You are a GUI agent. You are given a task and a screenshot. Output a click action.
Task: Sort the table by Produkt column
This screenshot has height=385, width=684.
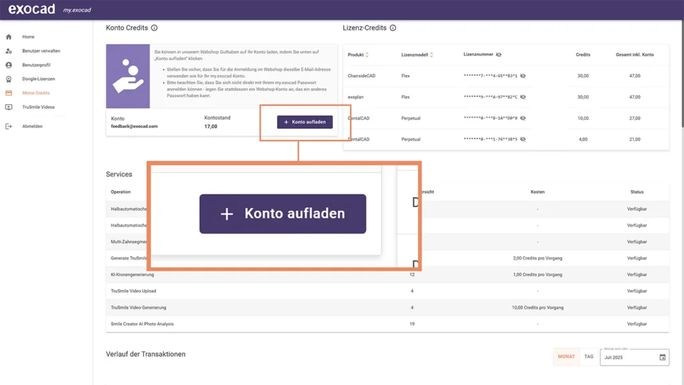tap(367, 55)
